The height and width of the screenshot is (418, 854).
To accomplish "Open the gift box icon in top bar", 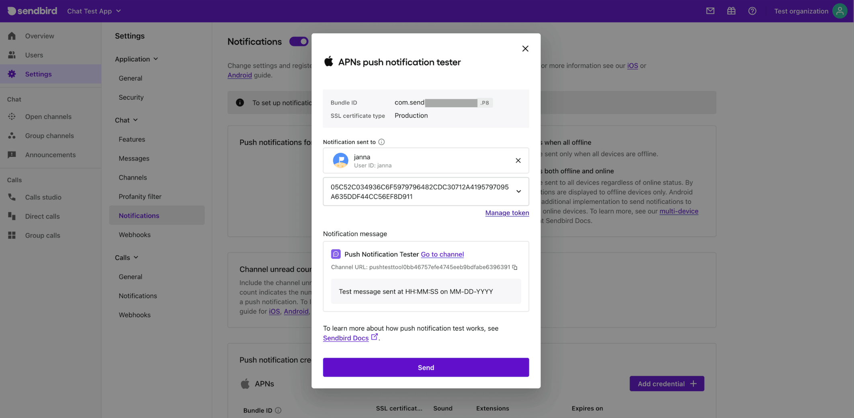I will pyautogui.click(x=731, y=11).
